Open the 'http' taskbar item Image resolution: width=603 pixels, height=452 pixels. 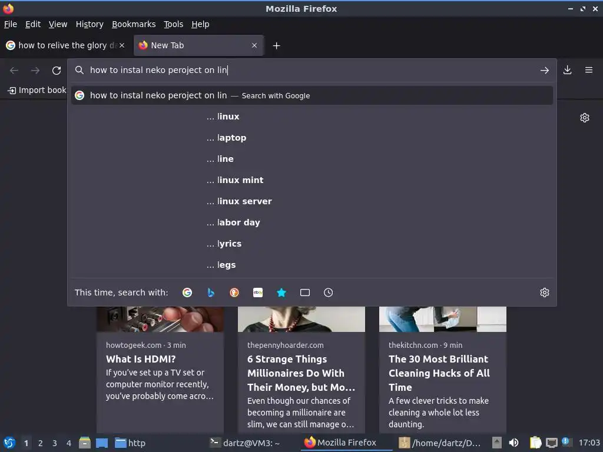130,443
